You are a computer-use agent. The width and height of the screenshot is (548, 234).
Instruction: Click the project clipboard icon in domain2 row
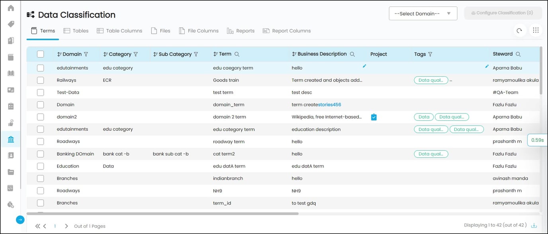374,117
